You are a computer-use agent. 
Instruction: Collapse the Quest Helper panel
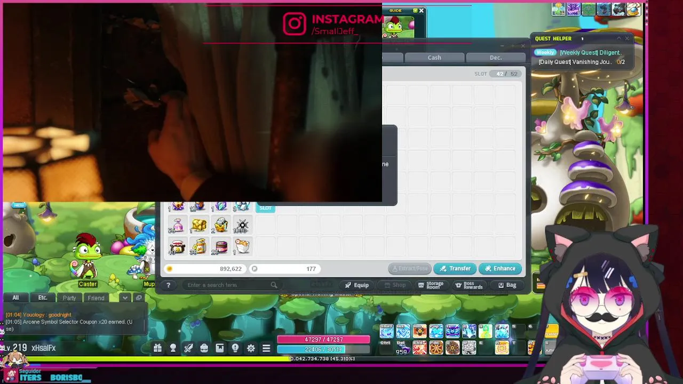pos(619,38)
